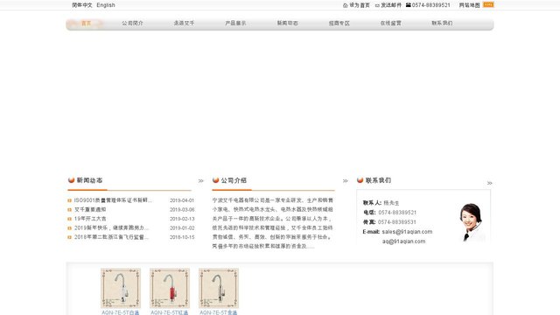Image resolution: width=560 pixels, height=315 pixels.
Task: Open 2018年第二批 news item
Action: click(x=111, y=237)
